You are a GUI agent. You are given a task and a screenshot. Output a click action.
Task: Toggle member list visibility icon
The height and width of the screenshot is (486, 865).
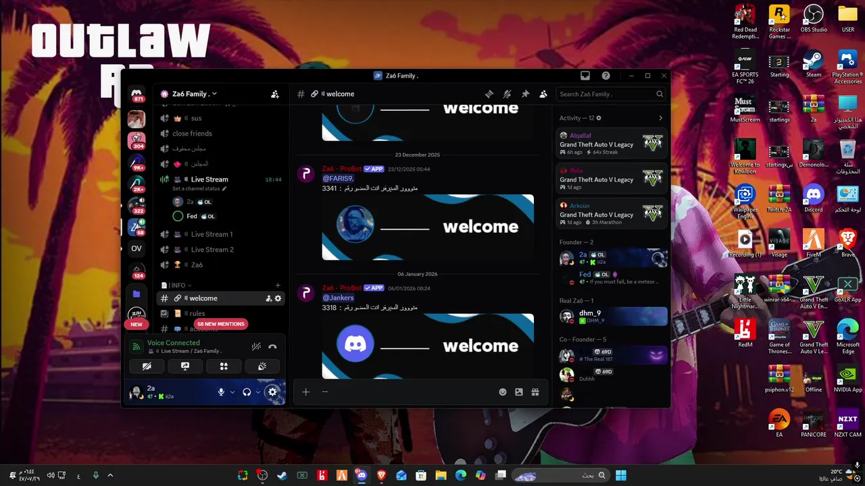543,94
